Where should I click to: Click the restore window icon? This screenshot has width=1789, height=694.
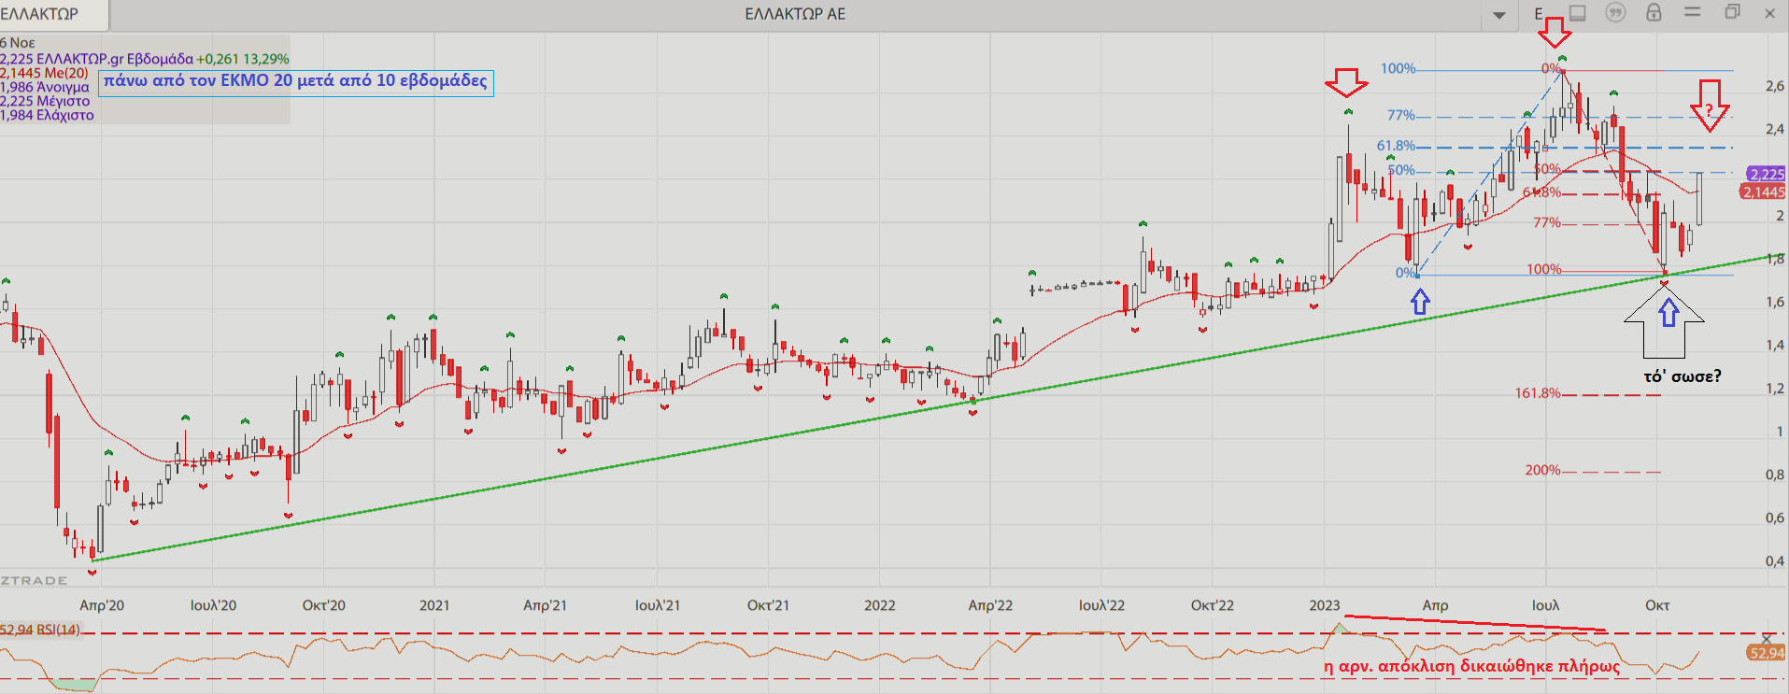point(1732,12)
